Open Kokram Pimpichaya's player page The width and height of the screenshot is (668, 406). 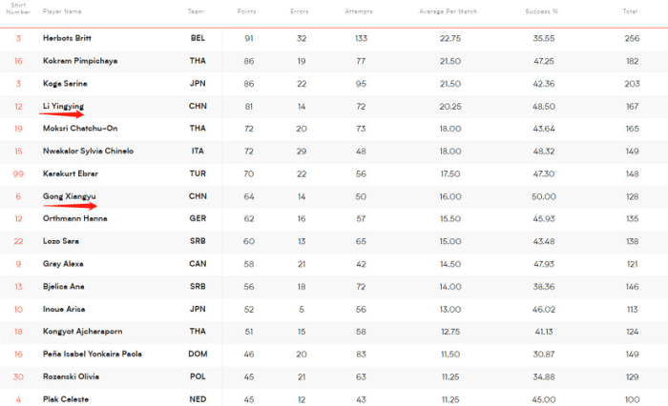click(78, 60)
